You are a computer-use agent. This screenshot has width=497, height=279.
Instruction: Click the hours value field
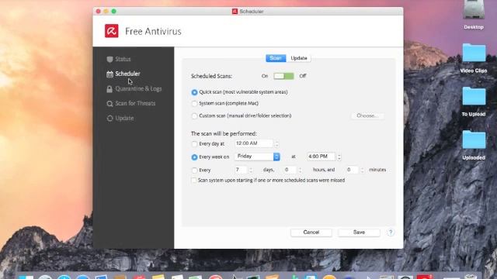(x=290, y=170)
